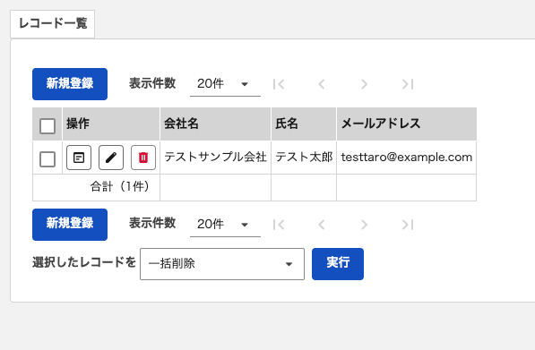Screen dimensions: 535x350
Task: Expand the 一括削除 action dropdown
Action: [x=222, y=264]
